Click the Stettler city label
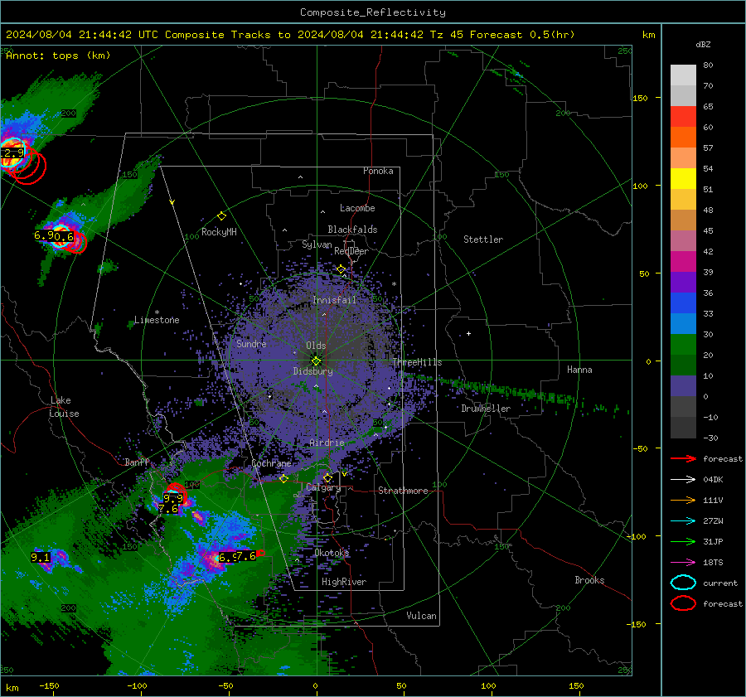 point(483,240)
